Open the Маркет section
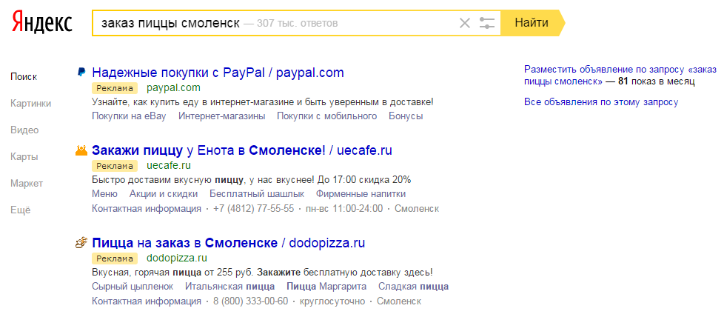 click(27, 184)
